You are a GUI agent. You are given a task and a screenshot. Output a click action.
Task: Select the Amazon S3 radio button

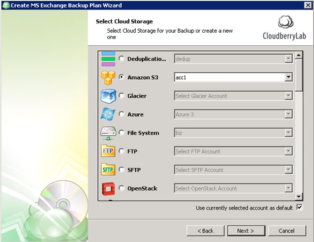click(121, 77)
